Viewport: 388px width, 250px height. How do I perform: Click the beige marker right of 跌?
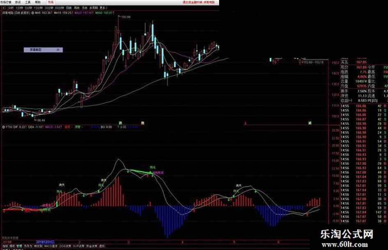[x=142, y=123]
